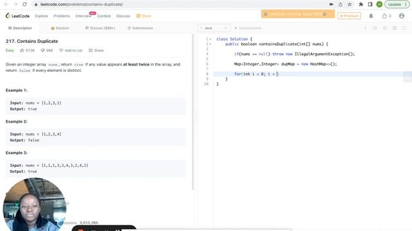The width and height of the screenshot is (412, 231).
Task: Enter fullscreen editor mode icon
Action: click(404, 28)
